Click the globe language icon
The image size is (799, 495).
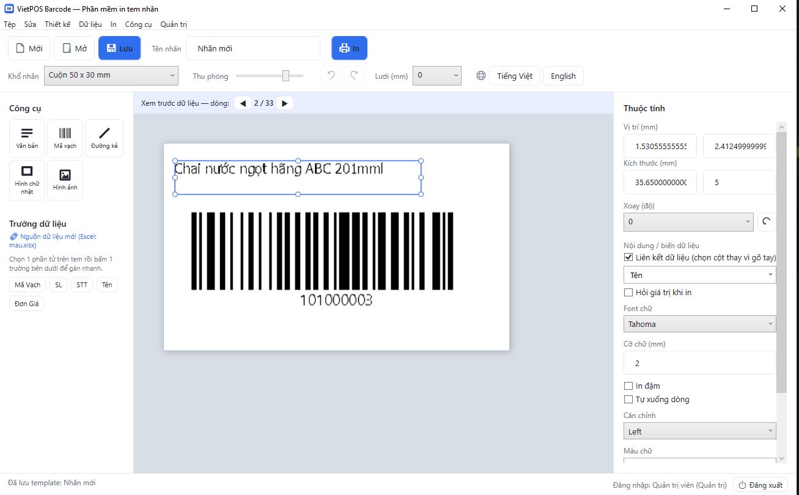pos(481,76)
